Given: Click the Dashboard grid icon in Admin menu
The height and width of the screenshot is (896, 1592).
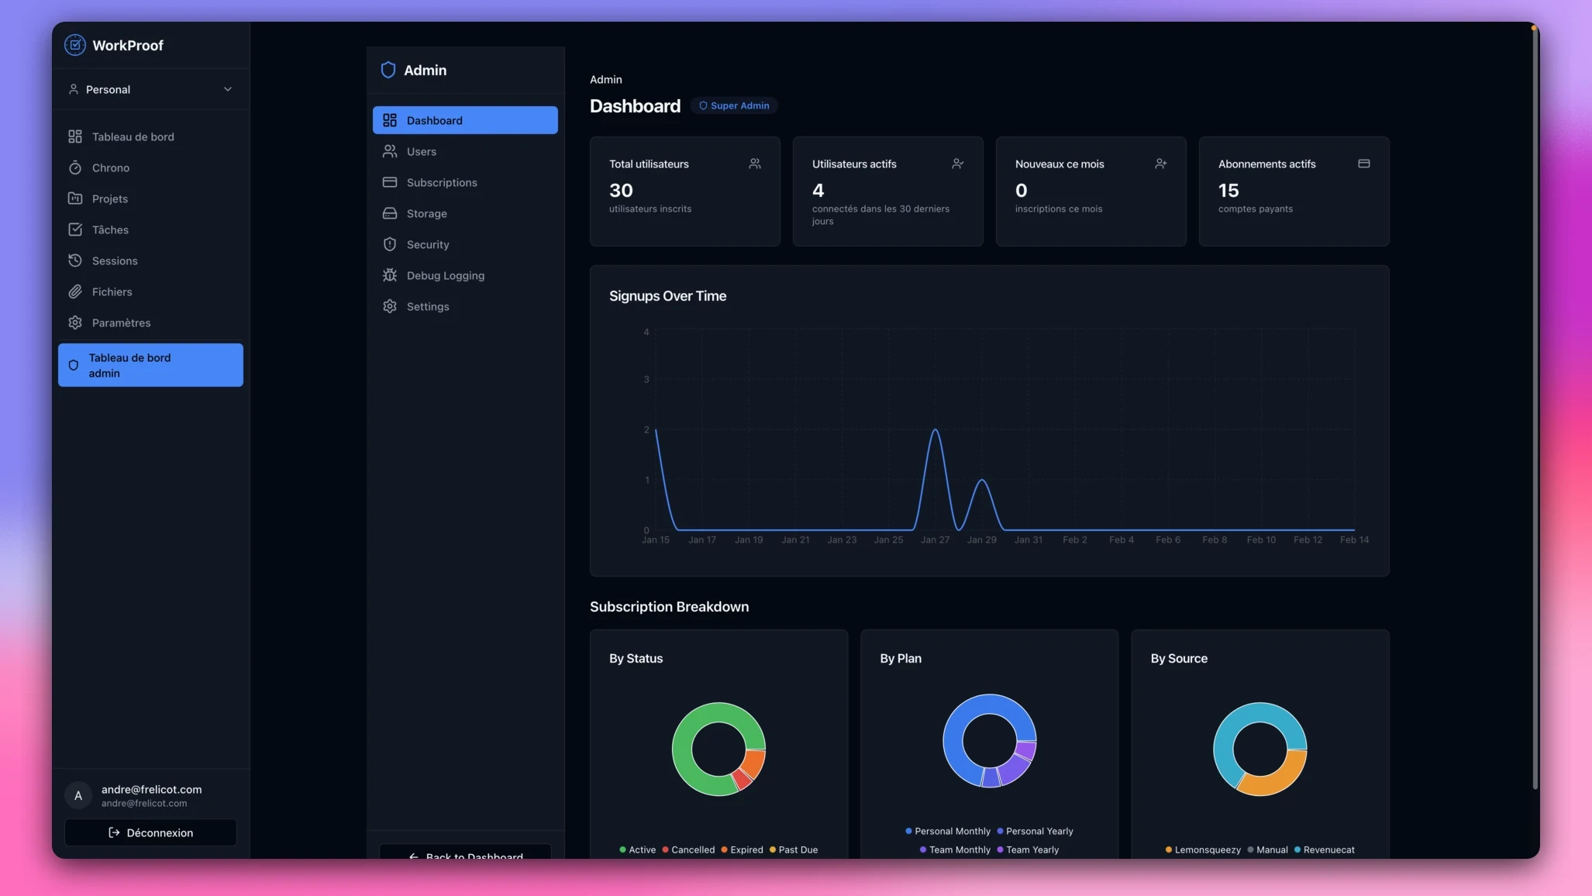Looking at the screenshot, I should [x=390, y=120].
